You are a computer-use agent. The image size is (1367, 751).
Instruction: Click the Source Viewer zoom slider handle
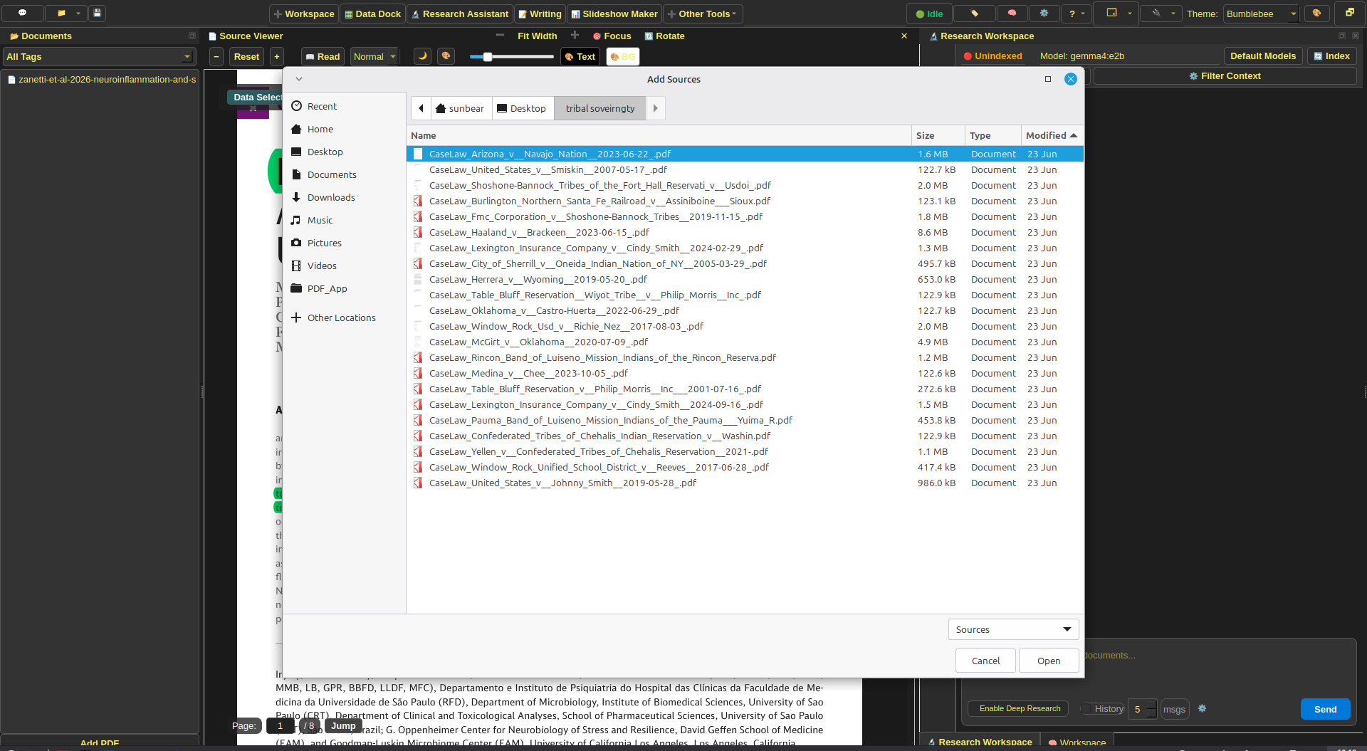[x=488, y=56]
